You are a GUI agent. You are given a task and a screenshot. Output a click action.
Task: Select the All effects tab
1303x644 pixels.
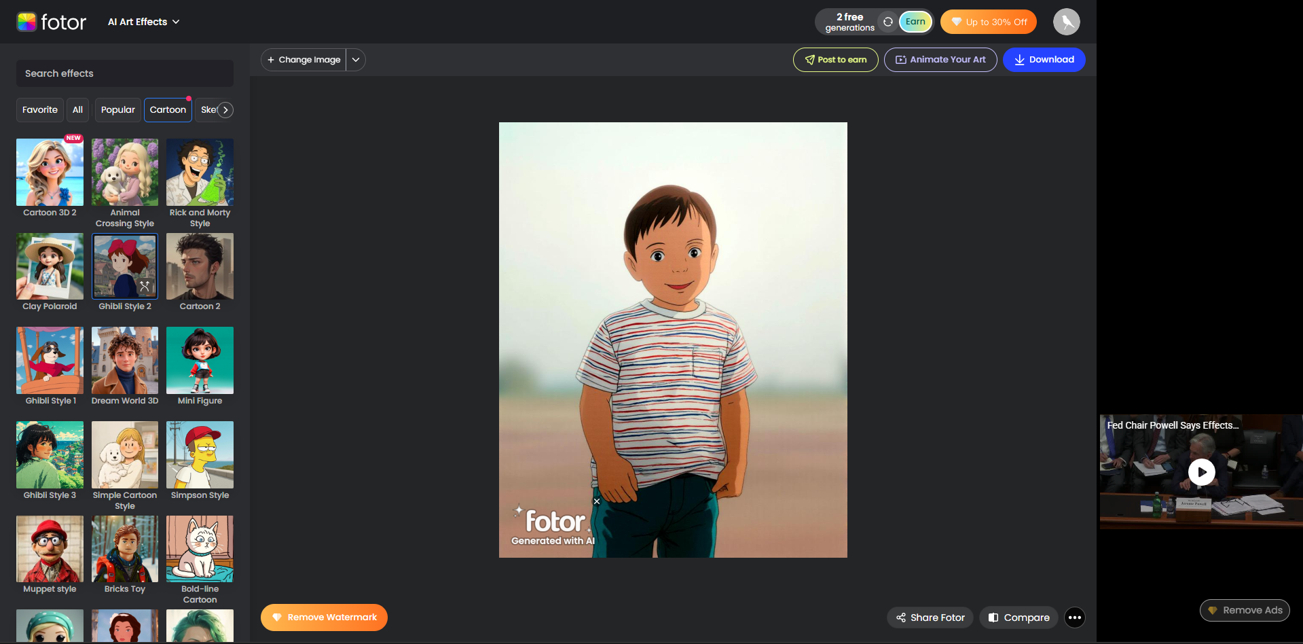[x=77, y=109]
